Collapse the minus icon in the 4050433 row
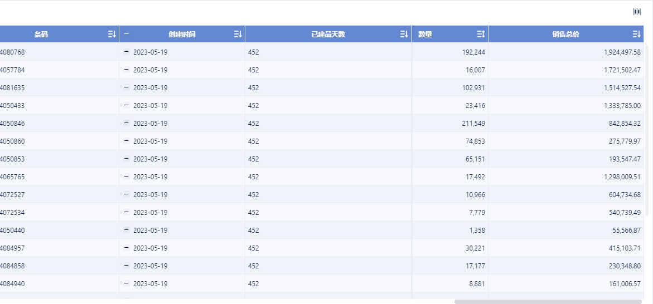Viewport: 653px width, 304px height. (127, 105)
